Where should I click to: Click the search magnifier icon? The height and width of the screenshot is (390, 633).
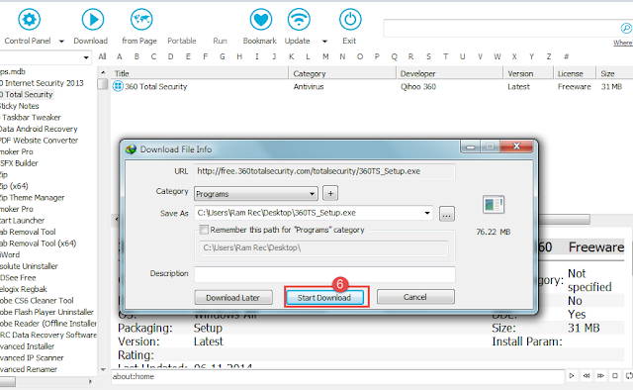click(626, 28)
